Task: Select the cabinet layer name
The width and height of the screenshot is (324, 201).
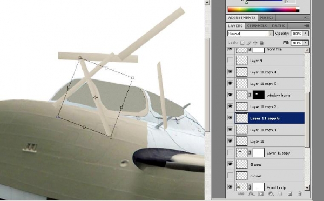Action: coord(256,176)
